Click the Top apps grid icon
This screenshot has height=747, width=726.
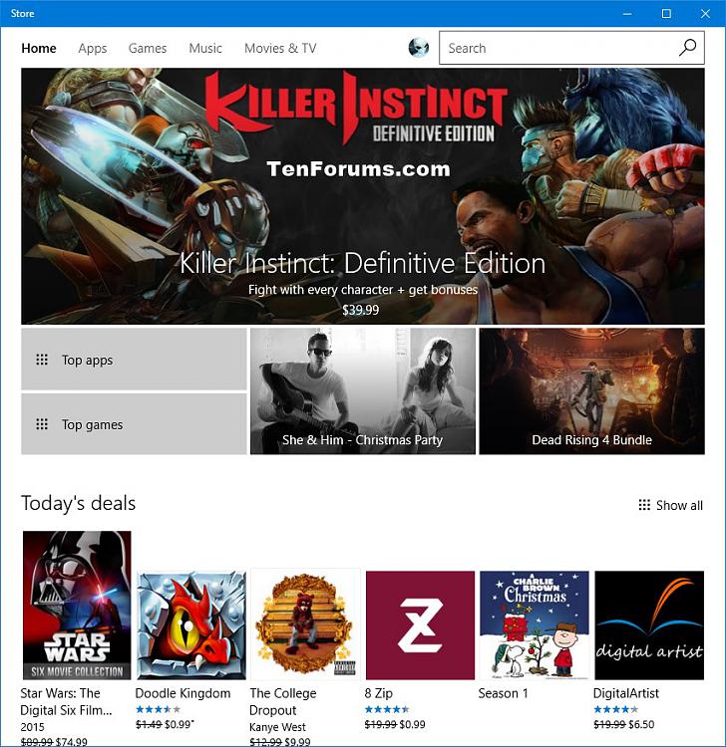pyautogui.click(x=42, y=360)
